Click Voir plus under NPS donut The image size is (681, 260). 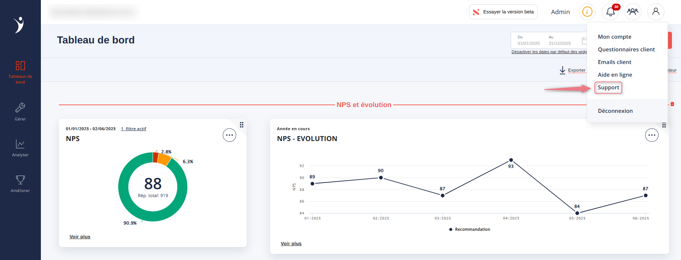(80, 237)
